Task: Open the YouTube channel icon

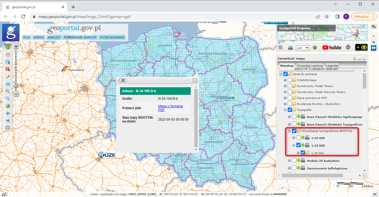Action: pyautogui.click(x=332, y=47)
